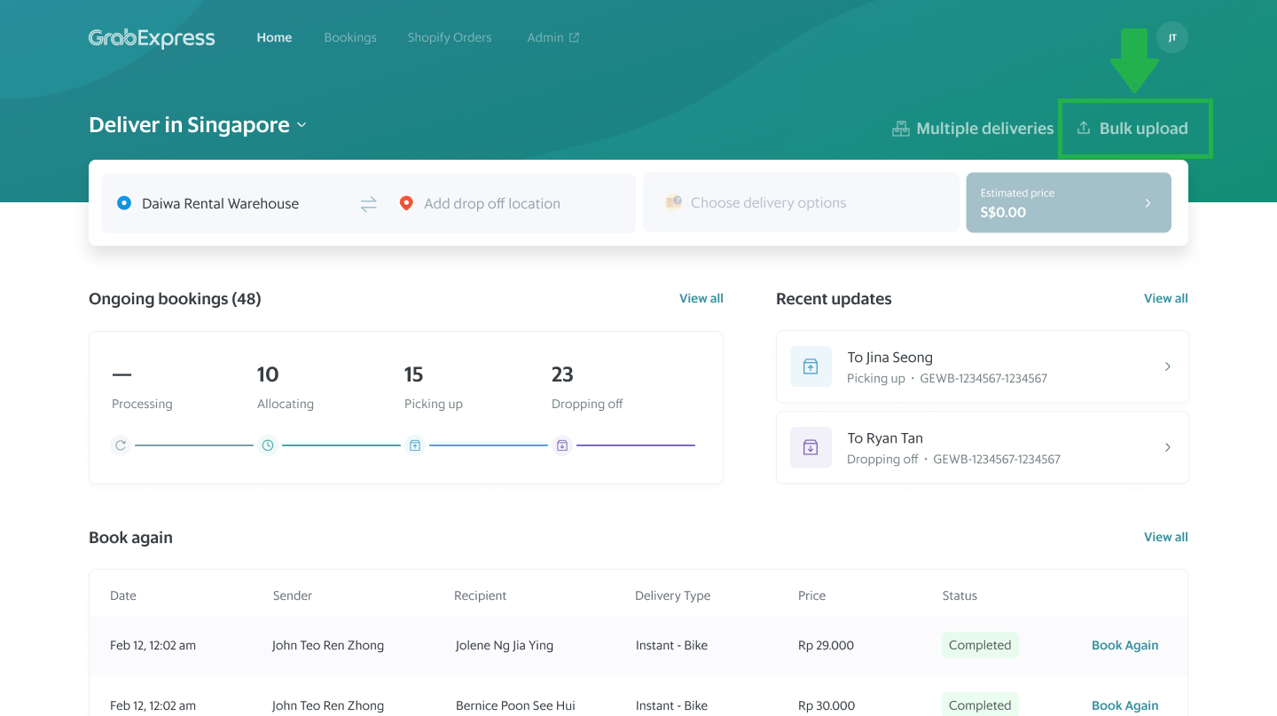The image size is (1277, 716).
Task: Open the Estimated price S$0.00 button
Action: [x=1069, y=202]
